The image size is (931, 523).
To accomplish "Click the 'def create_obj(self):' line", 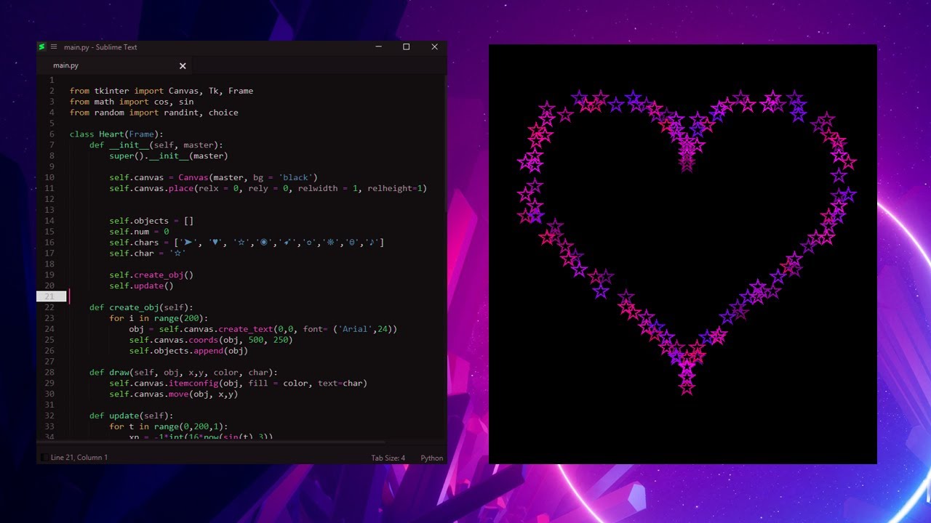I will pyautogui.click(x=141, y=307).
